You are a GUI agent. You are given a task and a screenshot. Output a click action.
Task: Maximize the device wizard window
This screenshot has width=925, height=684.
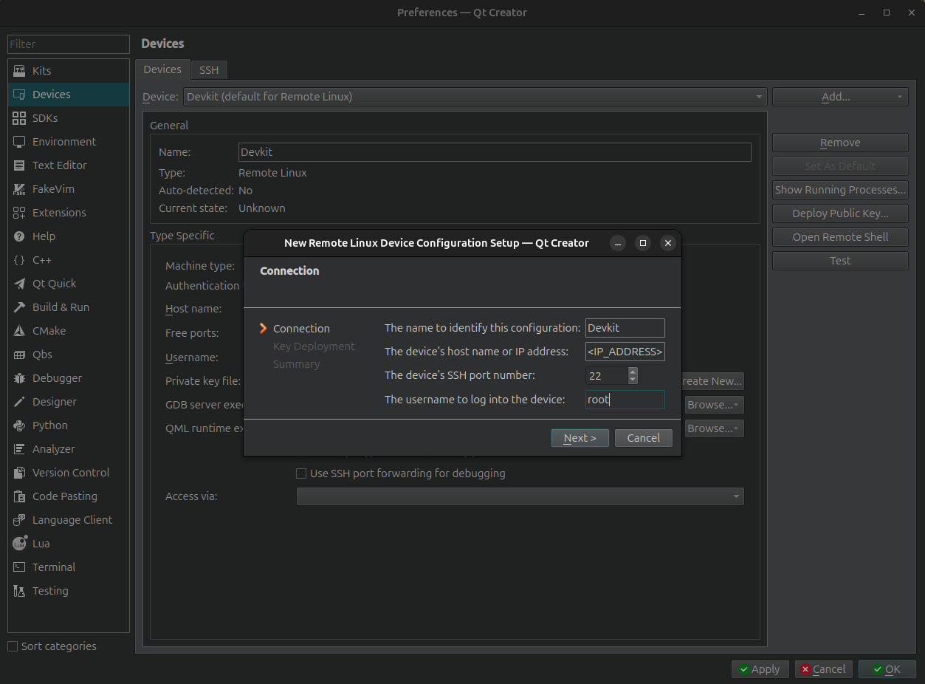[643, 243]
